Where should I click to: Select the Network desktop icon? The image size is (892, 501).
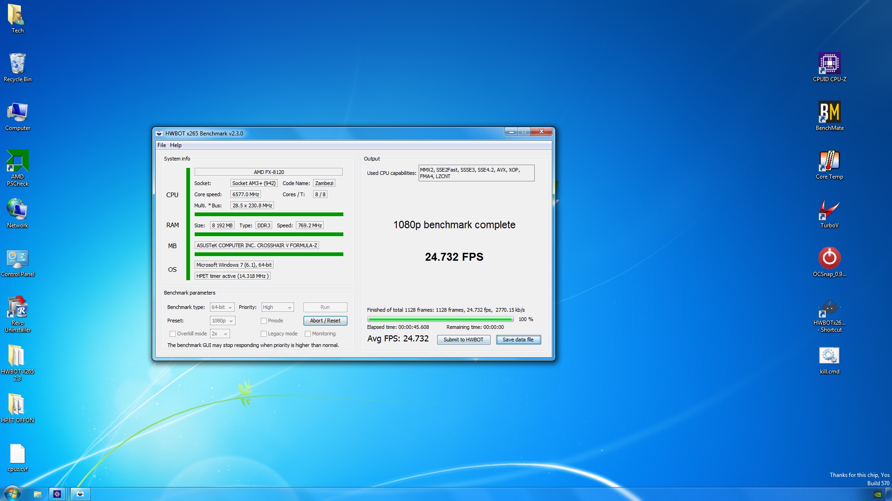click(17, 213)
